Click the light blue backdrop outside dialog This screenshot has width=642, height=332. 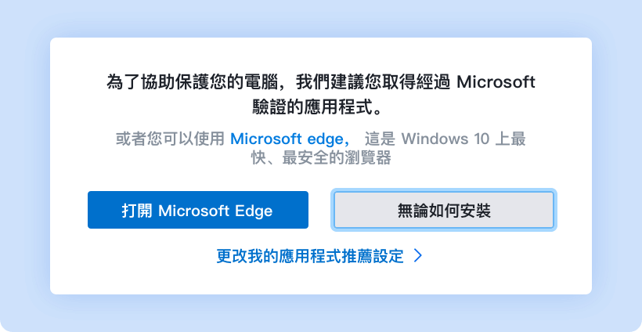24,164
